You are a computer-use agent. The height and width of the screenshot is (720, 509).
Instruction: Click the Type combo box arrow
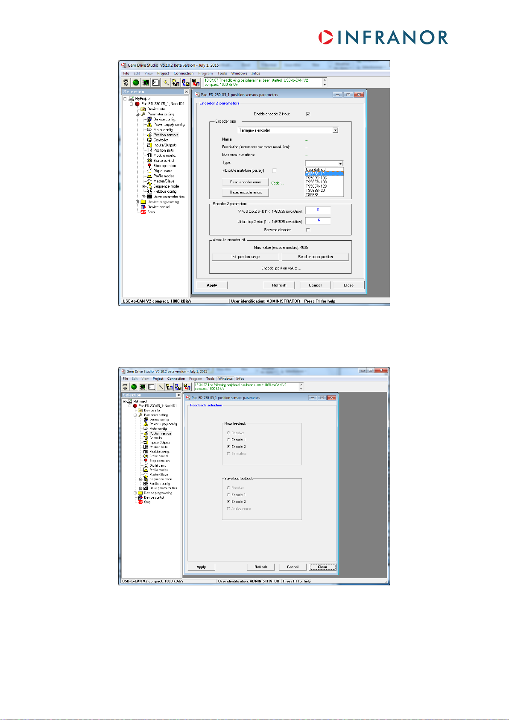tap(340, 164)
